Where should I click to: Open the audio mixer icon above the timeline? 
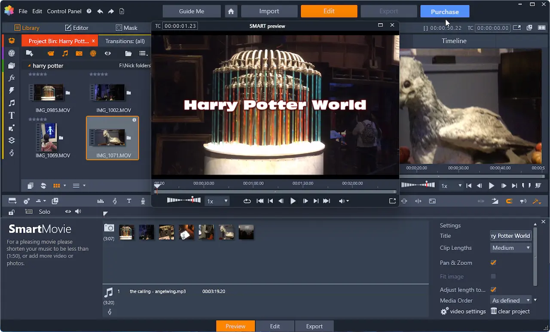pyautogui.click(x=101, y=201)
